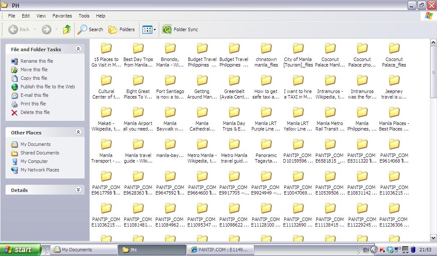Open the File menu
Screen dimensions: 437x256
(x=12, y=16)
